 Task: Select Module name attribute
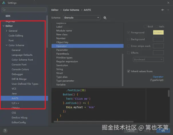[64, 31]
